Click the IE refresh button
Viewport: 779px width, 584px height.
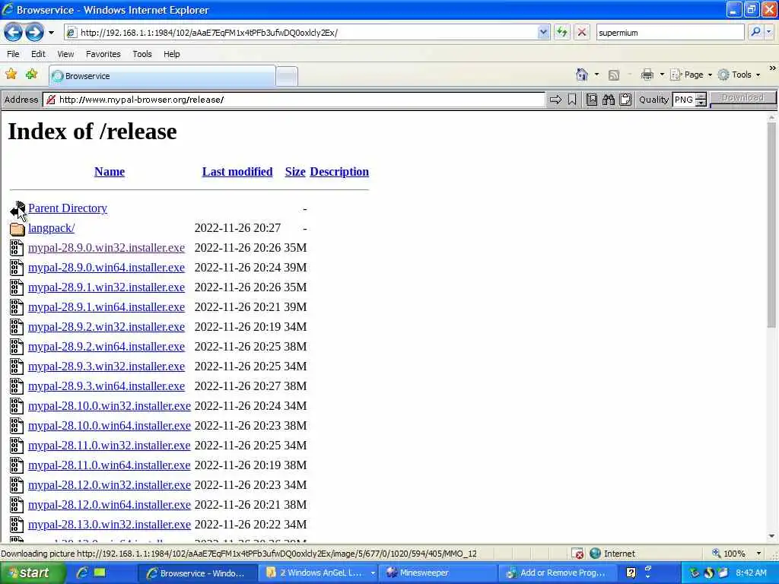(562, 33)
